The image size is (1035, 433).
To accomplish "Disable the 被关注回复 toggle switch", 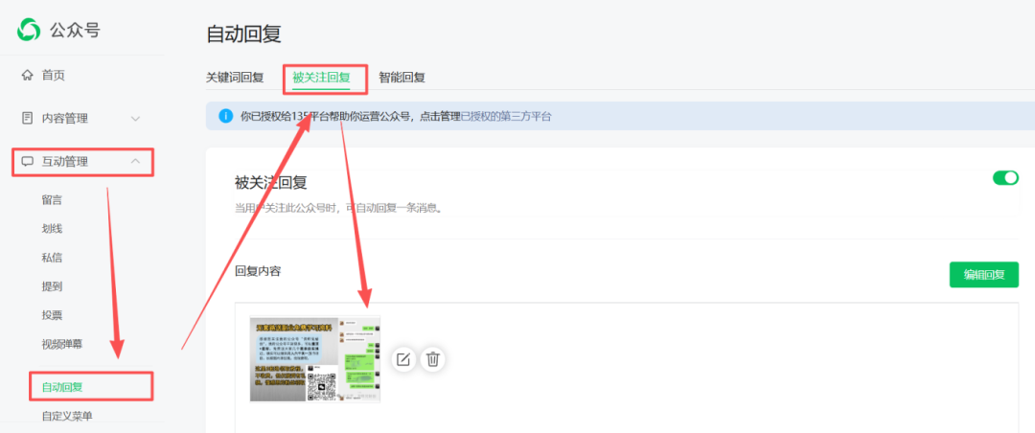I will pos(1005,177).
